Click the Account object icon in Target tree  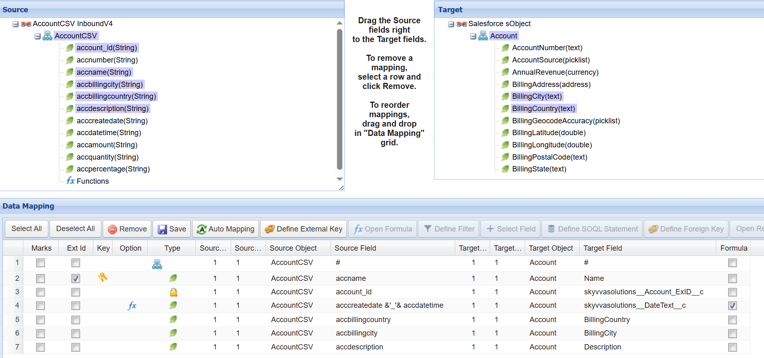[x=483, y=36]
